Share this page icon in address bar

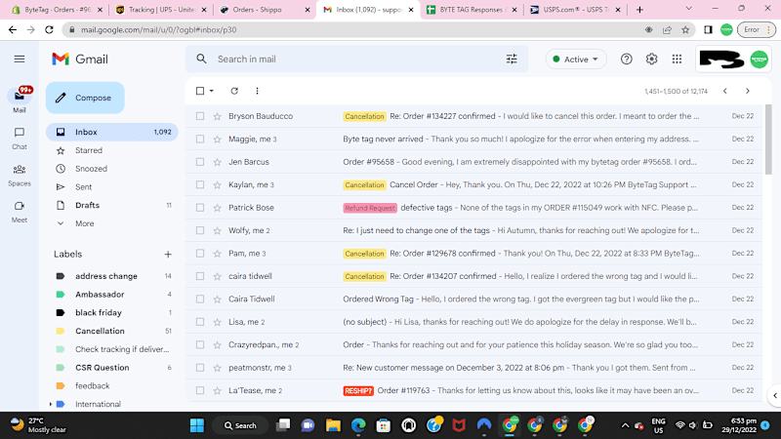click(667, 30)
